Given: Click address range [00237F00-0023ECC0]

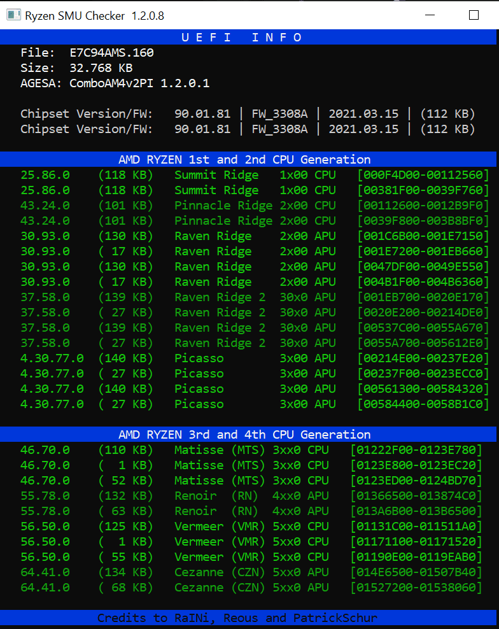Looking at the screenshot, I should point(423,373).
